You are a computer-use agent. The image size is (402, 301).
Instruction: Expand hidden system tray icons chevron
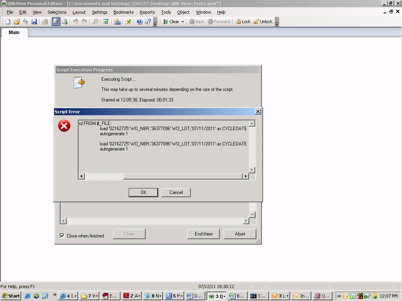(339, 296)
